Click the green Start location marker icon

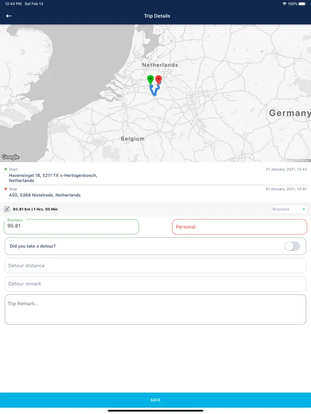click(x=5, y=169)
